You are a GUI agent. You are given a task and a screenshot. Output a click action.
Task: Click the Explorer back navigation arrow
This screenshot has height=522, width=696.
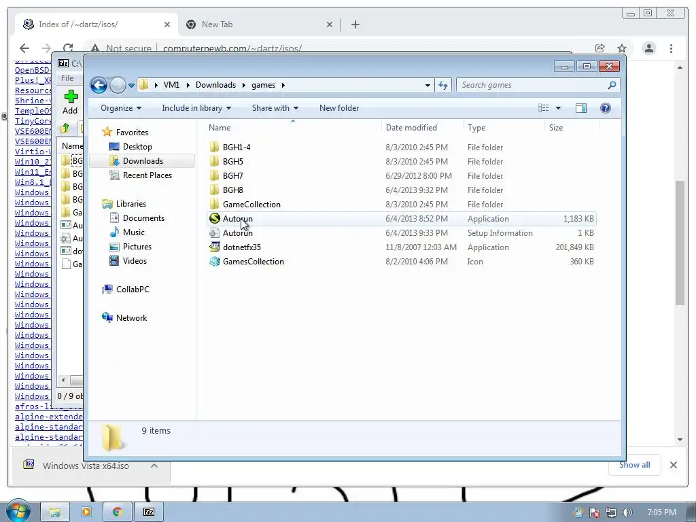click(99, 85)
